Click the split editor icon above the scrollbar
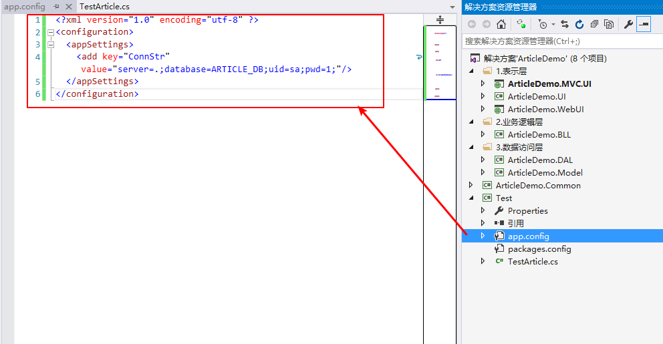 pyautogui.click(x=440, y=19)
